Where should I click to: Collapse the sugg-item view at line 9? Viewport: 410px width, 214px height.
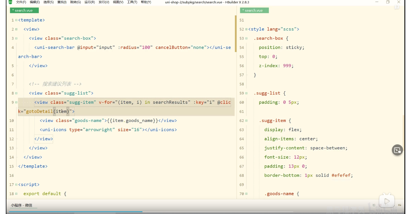(x=16, y=102)
